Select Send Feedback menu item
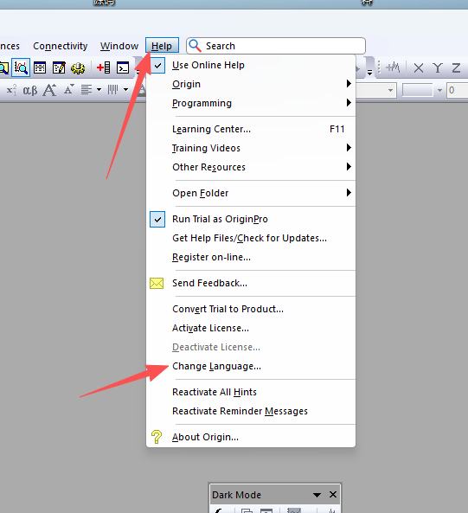The height and width of the screenshot is (513, 468). click(x=251, y=283)
